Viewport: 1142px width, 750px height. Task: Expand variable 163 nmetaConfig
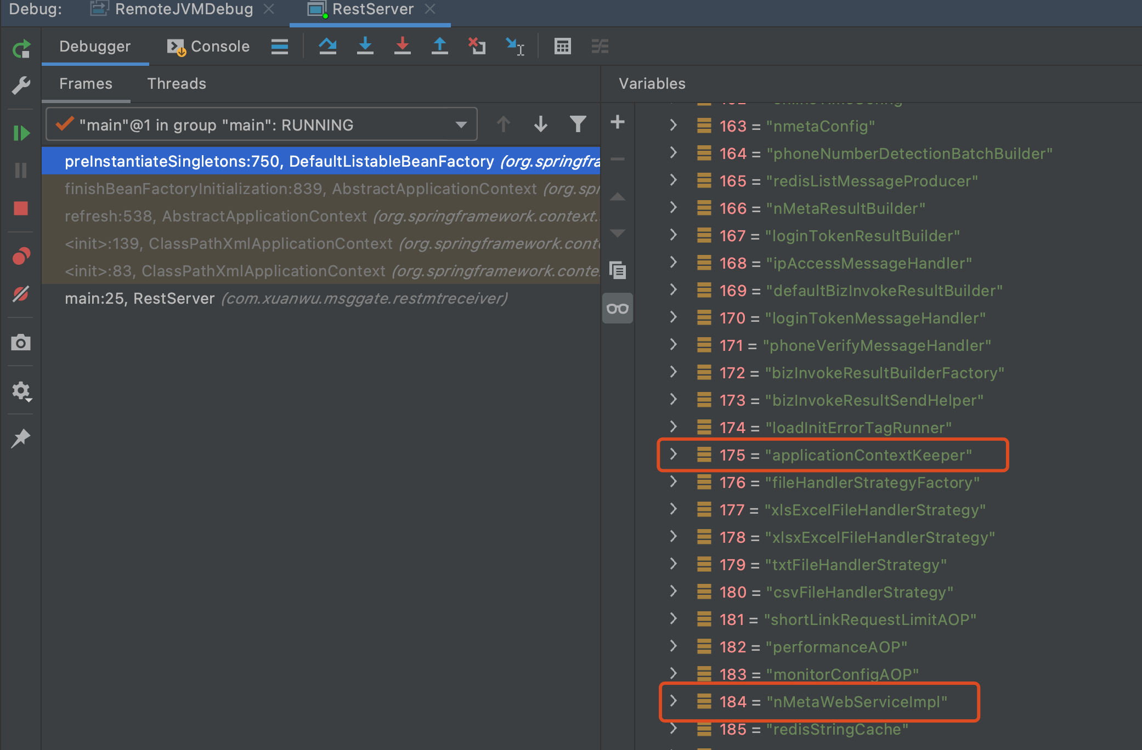(x=674, y=126)
